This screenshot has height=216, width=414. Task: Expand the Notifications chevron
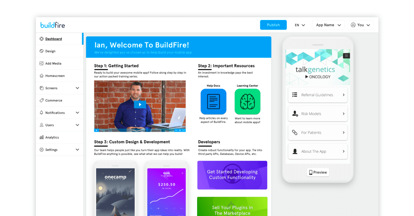(x=77, y=113)
